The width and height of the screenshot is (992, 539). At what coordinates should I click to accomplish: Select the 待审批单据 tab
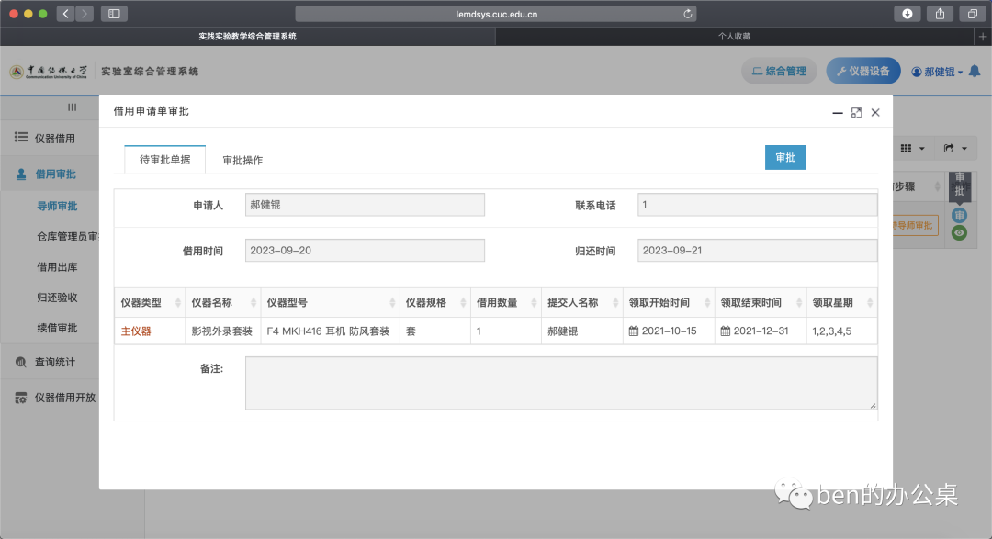click(165, 160)
